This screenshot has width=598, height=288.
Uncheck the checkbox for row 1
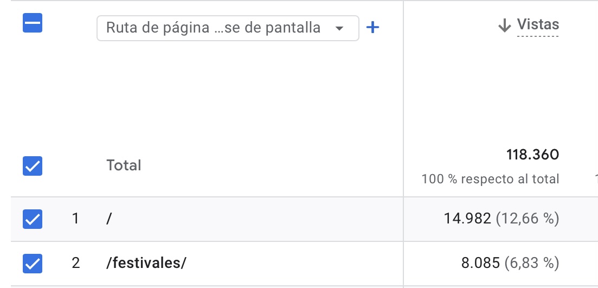(33, 219)
